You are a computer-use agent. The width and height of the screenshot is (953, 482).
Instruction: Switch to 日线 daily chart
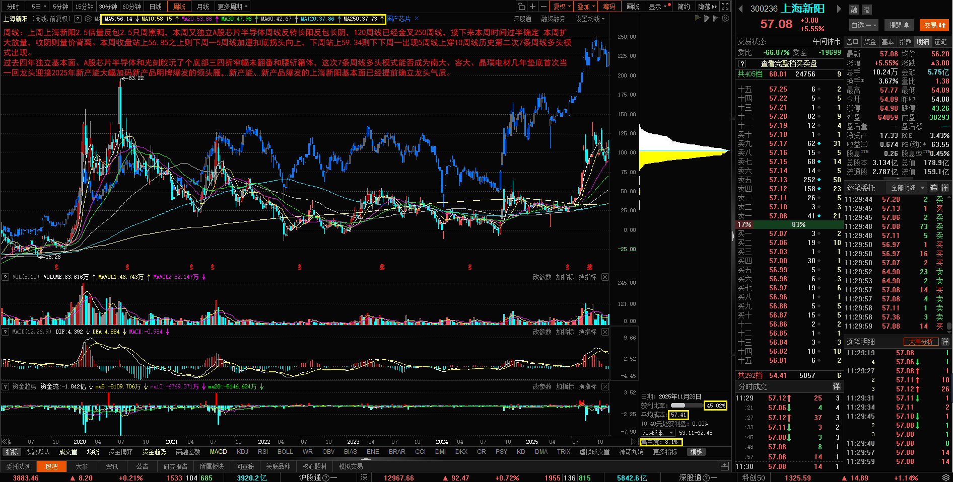(156, 7)
